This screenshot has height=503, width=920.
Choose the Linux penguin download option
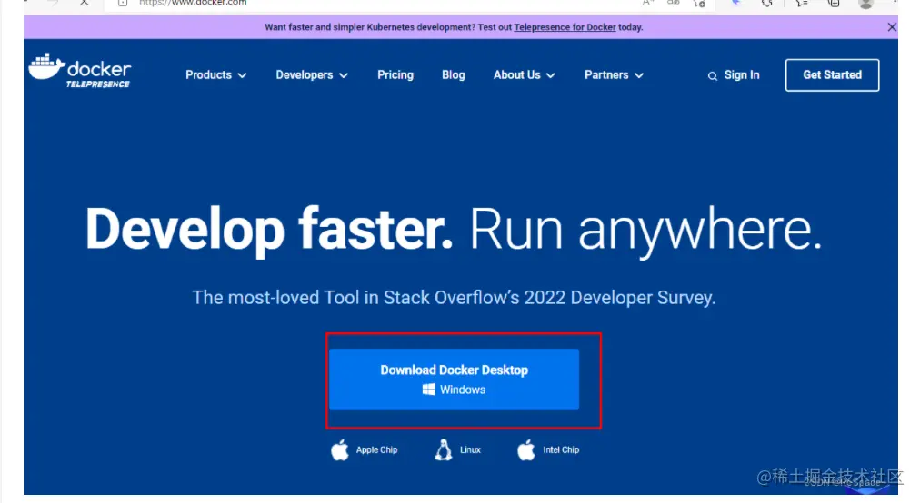[x=457, y=449]
